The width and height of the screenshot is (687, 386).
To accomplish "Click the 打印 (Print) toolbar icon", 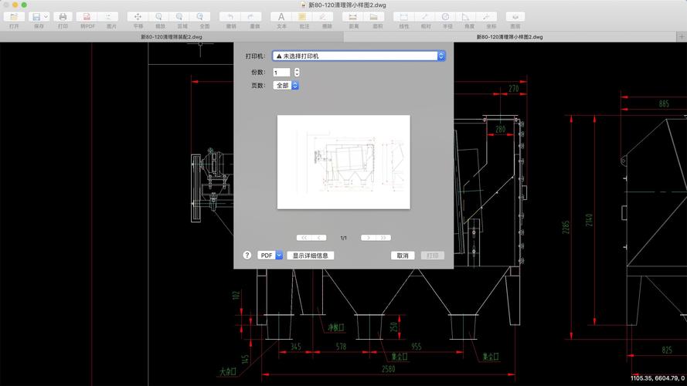I will point(63,16).
